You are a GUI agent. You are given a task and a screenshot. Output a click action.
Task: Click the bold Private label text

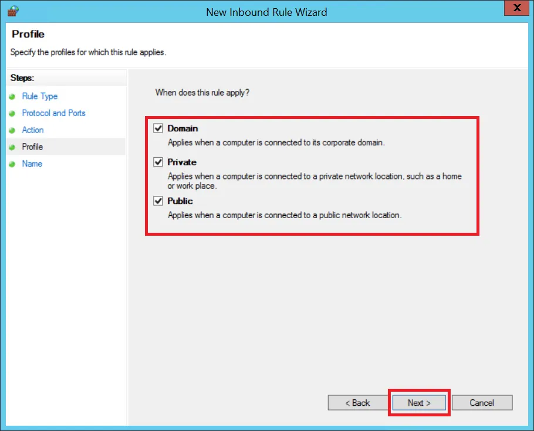[182, 162]
